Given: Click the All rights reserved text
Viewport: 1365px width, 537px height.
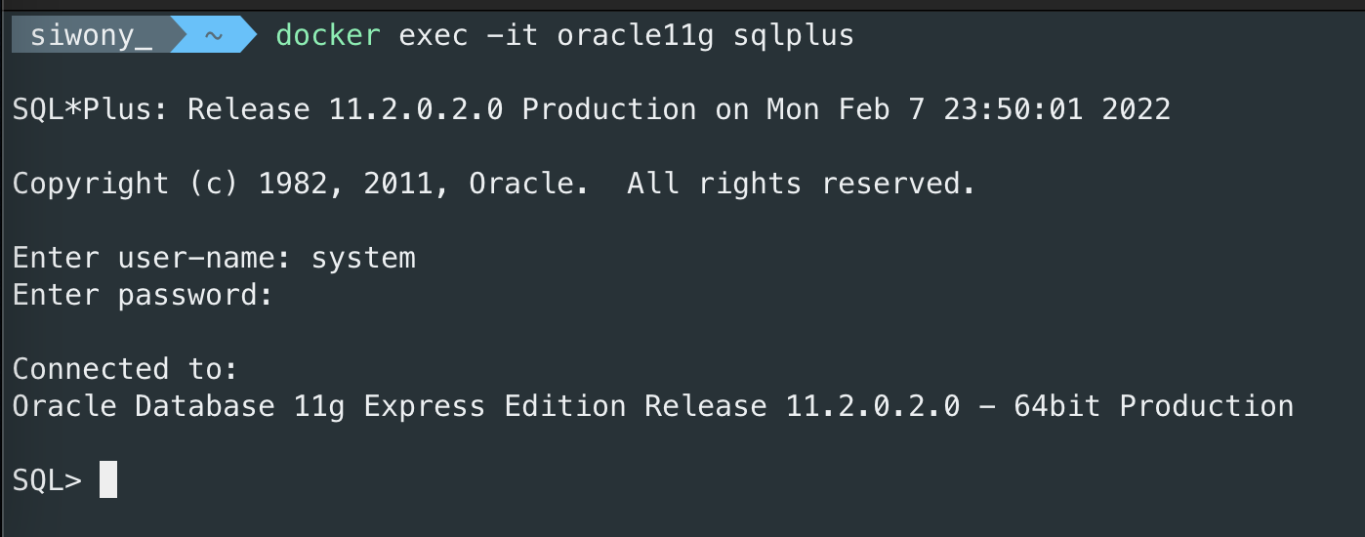Looking at the screenshot, I should (801, 184).
